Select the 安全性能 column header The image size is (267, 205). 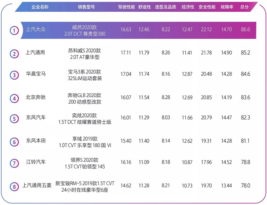[207, 7]
